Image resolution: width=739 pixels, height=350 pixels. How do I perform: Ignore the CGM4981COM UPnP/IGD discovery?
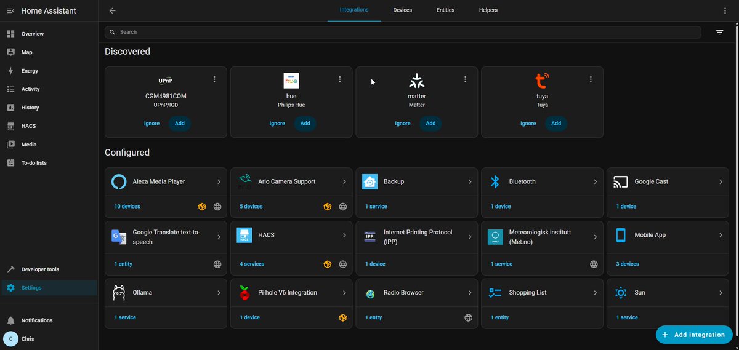click(151, 124)
